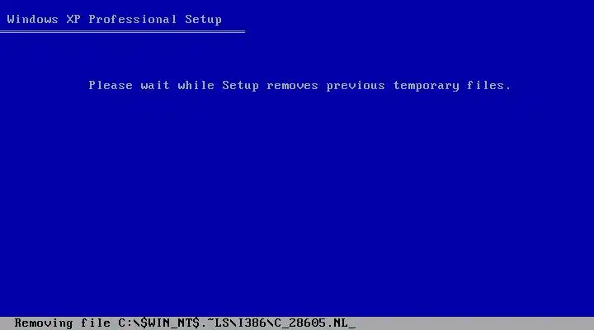
Task: Select the $WIN_NT$.~LS folder path text
Action: click(185, 323)
